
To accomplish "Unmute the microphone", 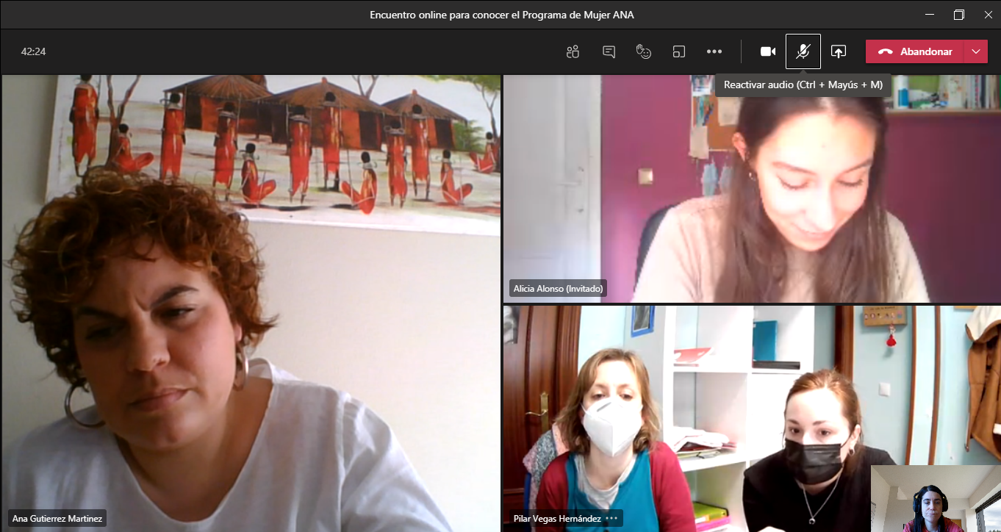I will pos(803,51).
